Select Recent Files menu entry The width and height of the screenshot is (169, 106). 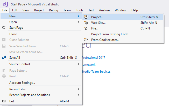point(41,89)
